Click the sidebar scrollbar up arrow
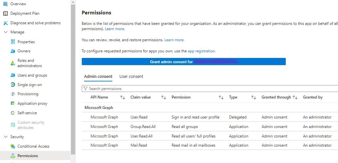The width and height of the screenshot is (338, 163). click(73, 2)
